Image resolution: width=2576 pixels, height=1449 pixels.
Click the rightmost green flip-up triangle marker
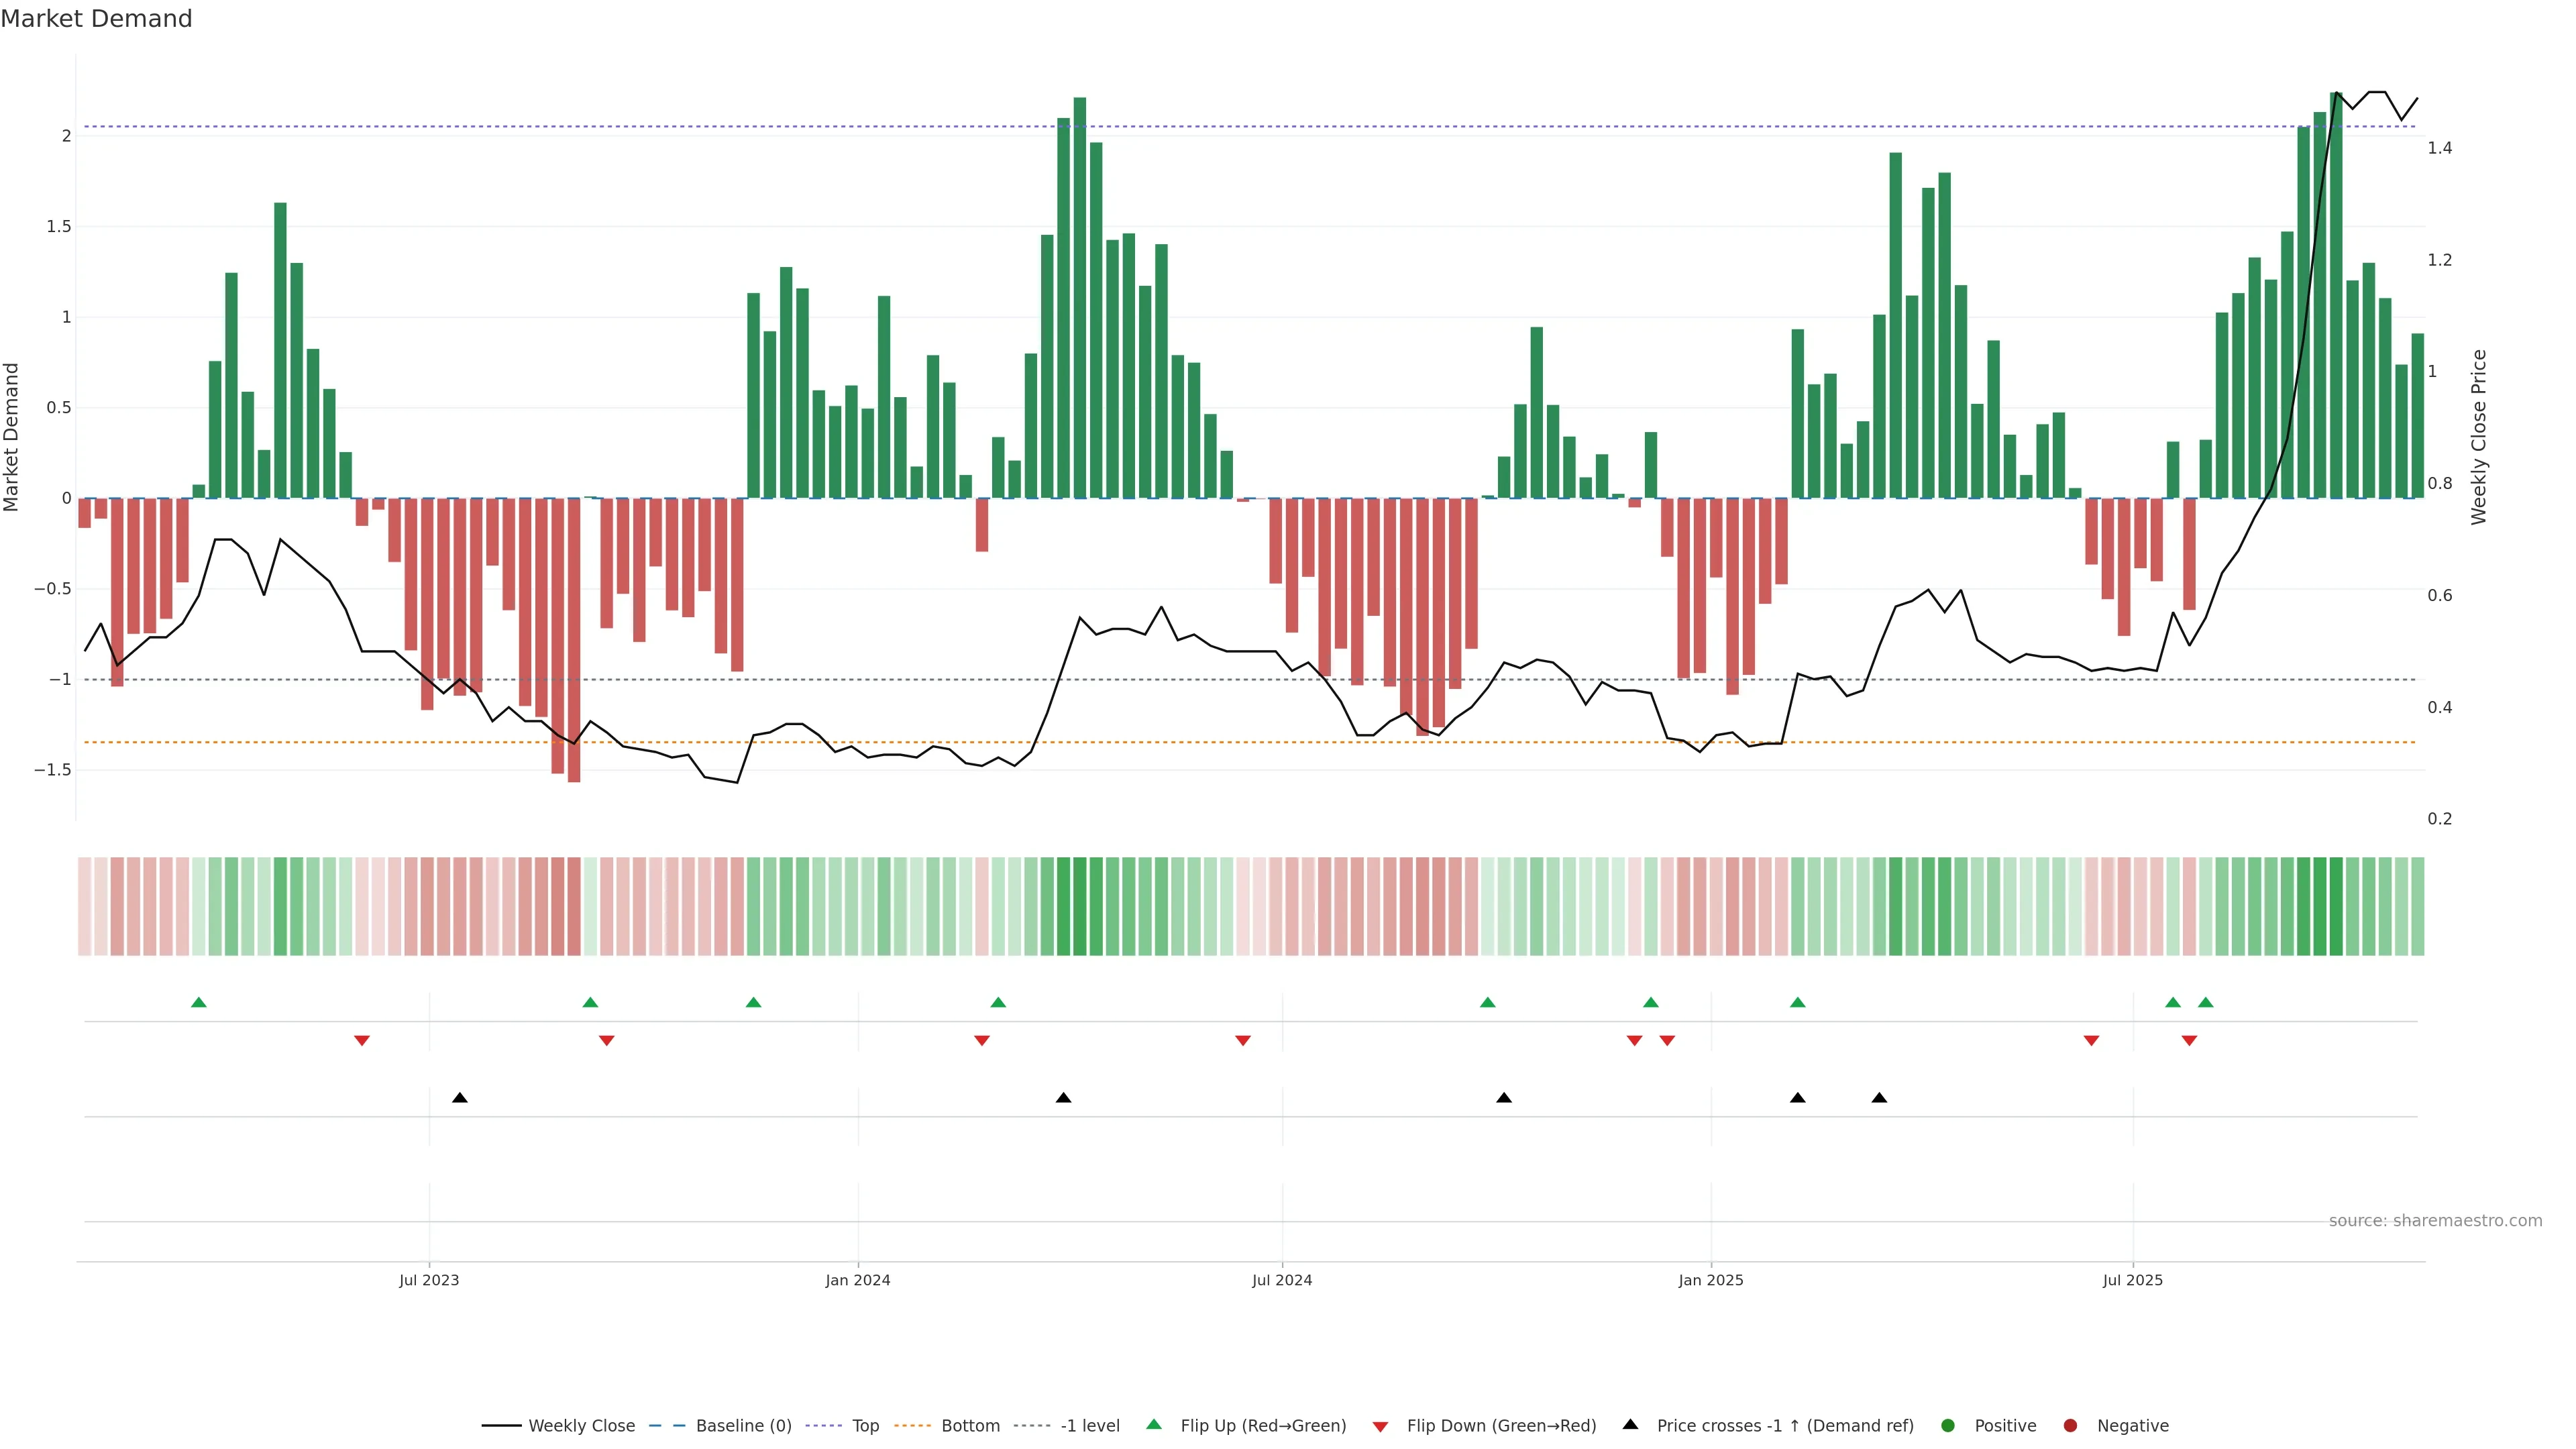[x=2205, y=1002]
